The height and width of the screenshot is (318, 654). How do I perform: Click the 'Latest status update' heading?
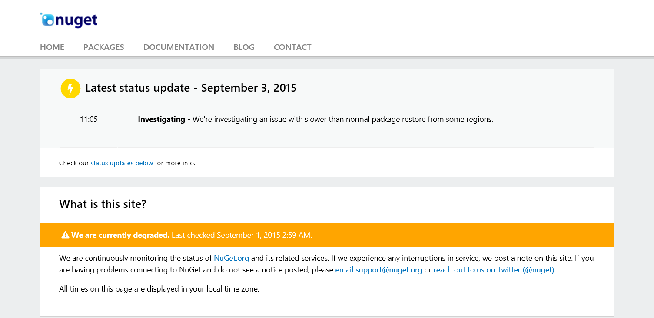click(191, 88)
